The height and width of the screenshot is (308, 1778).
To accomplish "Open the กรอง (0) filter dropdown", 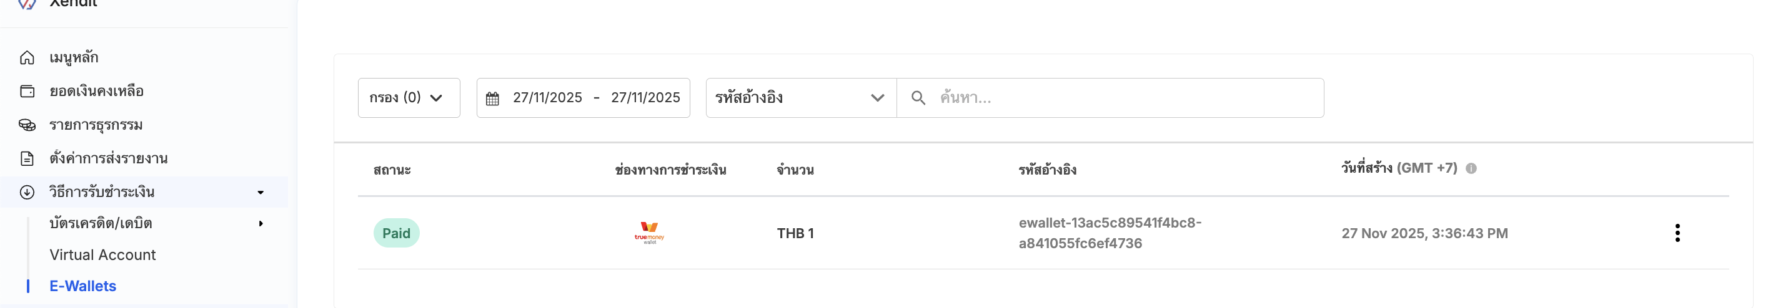I will (x=408, y=98).
